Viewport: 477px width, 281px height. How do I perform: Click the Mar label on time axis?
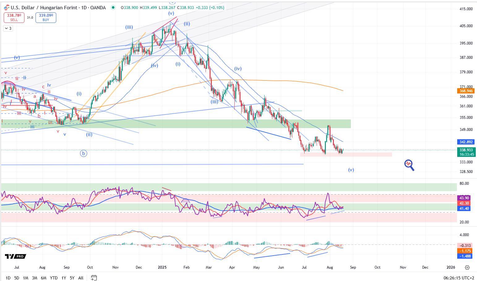tap(209, 267)
